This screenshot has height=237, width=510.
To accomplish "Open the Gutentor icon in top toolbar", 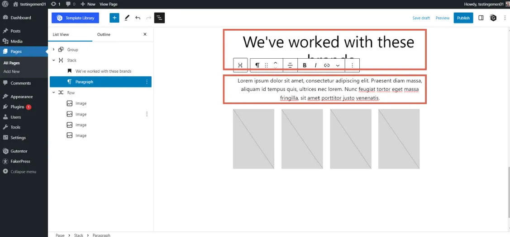I will 493,18.
